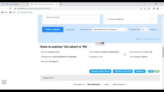
Task: Click the Обновить шаблон поиска button
Action: (100, 71)
